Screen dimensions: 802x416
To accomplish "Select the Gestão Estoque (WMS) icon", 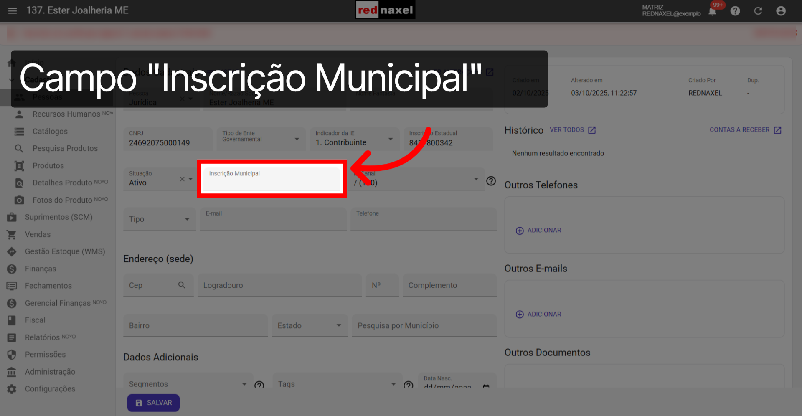I will coord(11,251).
